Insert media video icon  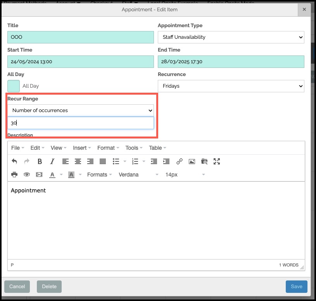point(39,175)
